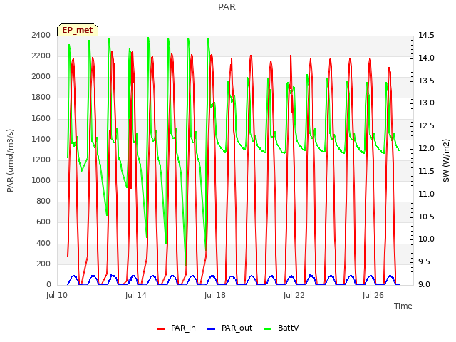Click the '2000' left axis label

tap(41, 76)
